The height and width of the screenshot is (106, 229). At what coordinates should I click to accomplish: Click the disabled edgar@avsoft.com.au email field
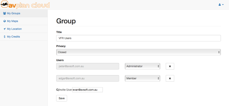[x=87, y=78]
